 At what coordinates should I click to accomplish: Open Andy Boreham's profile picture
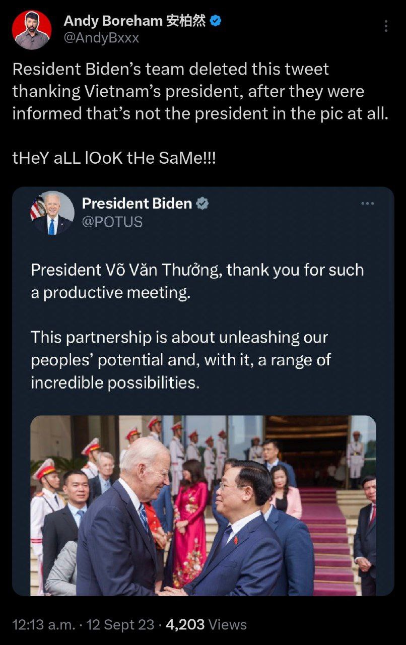click(x=32, y=30)
